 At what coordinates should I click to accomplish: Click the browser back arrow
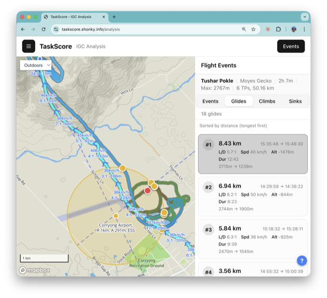pos(23,29)
